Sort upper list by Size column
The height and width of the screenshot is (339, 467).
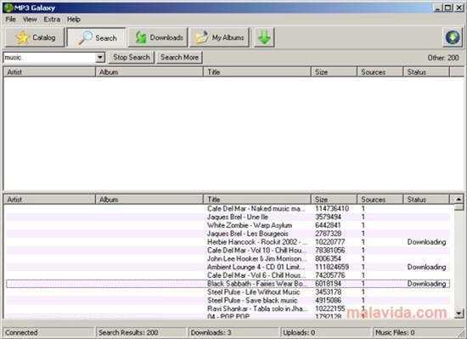[334, 72]
